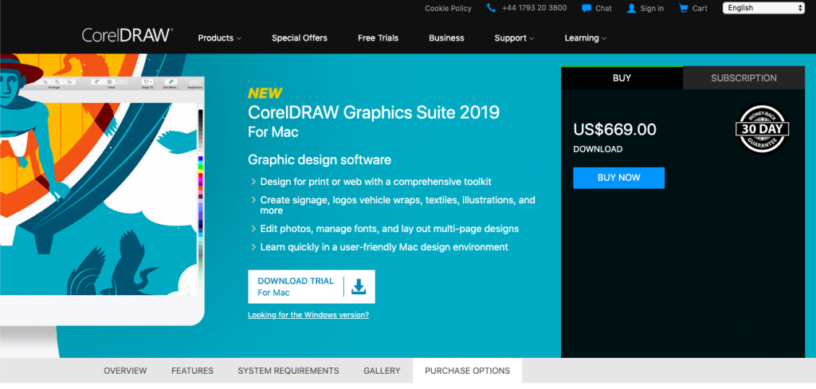Image resolution: width=816 pixels, height=389 pixels.
Task: Click the download arrow icon on trial button
Action: coord(359,286)
